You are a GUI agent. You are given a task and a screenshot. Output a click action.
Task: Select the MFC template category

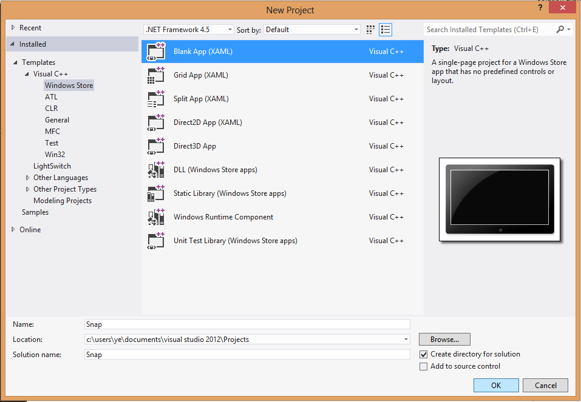pos(52,132)
